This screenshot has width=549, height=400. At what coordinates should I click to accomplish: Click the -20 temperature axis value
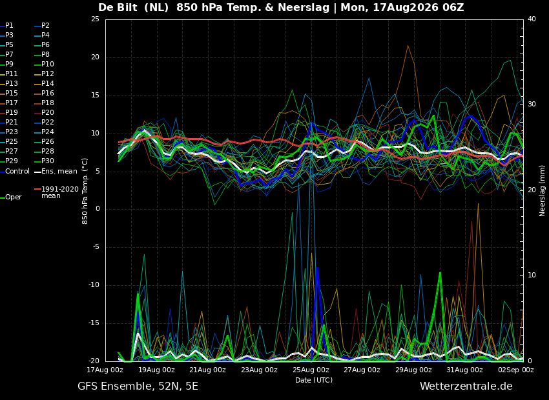94,361
